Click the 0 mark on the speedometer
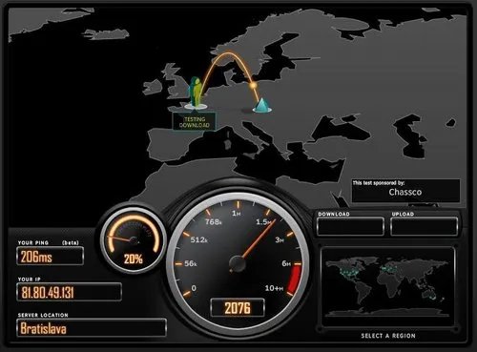The width and height of the screenshot is (477, 352). 194,288
